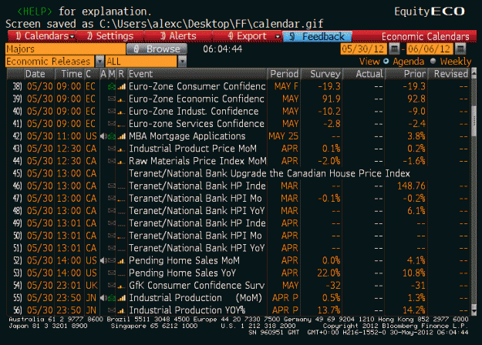Open the ALL filter dropdown arrow

(182, 62)
